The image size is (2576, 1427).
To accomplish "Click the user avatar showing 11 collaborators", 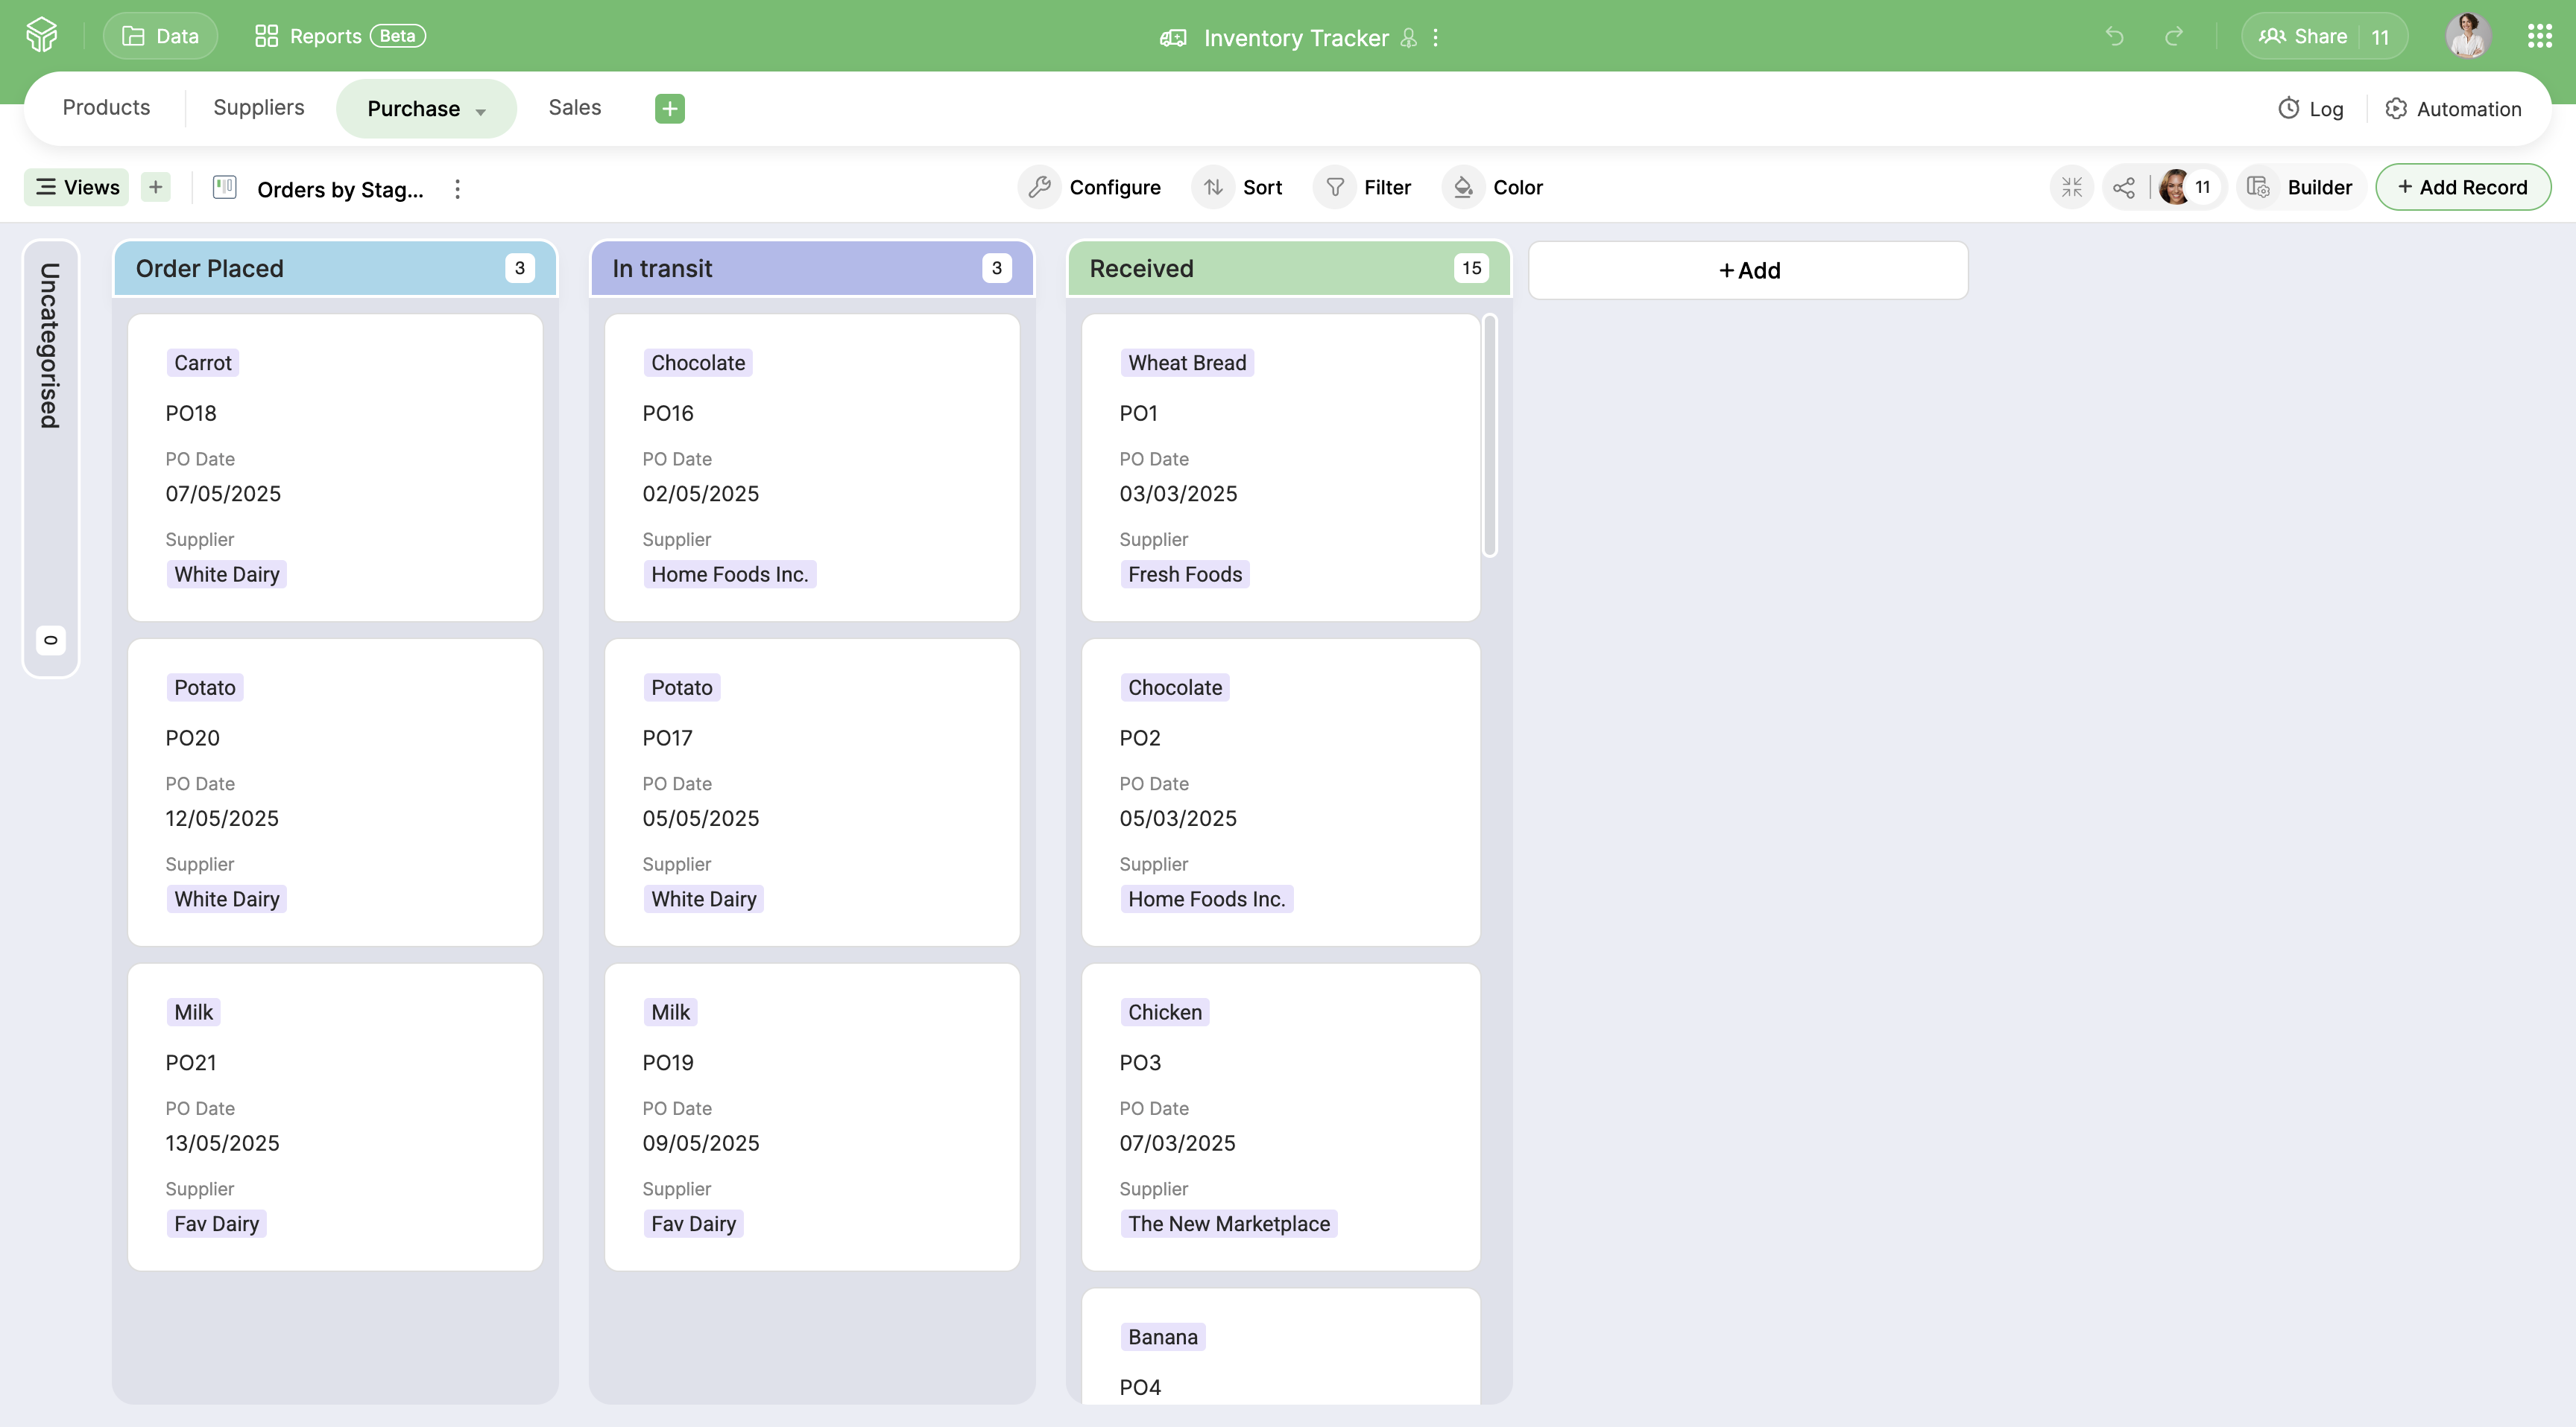I will 2176,187.
